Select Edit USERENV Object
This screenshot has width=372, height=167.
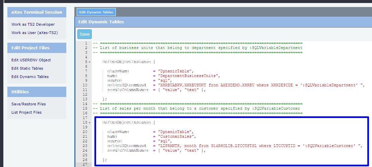[31, 60]
